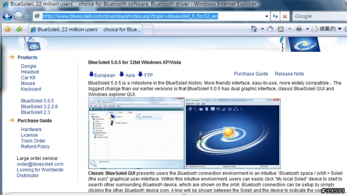Open the Dongle product link
This screenshot has height=195, width=347.
(28, 66)
